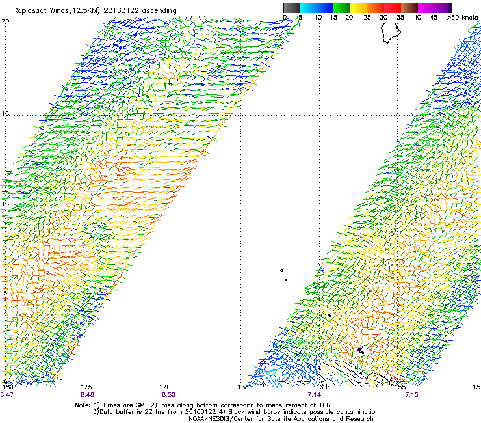Select the red 30-35 knots swatch
481x423 pixels.
coord(393,8)
